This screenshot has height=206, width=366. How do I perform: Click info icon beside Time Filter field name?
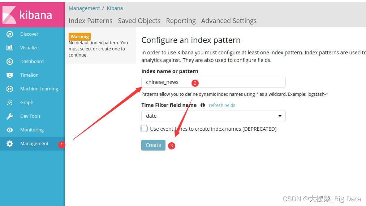[x=203, y=105]
